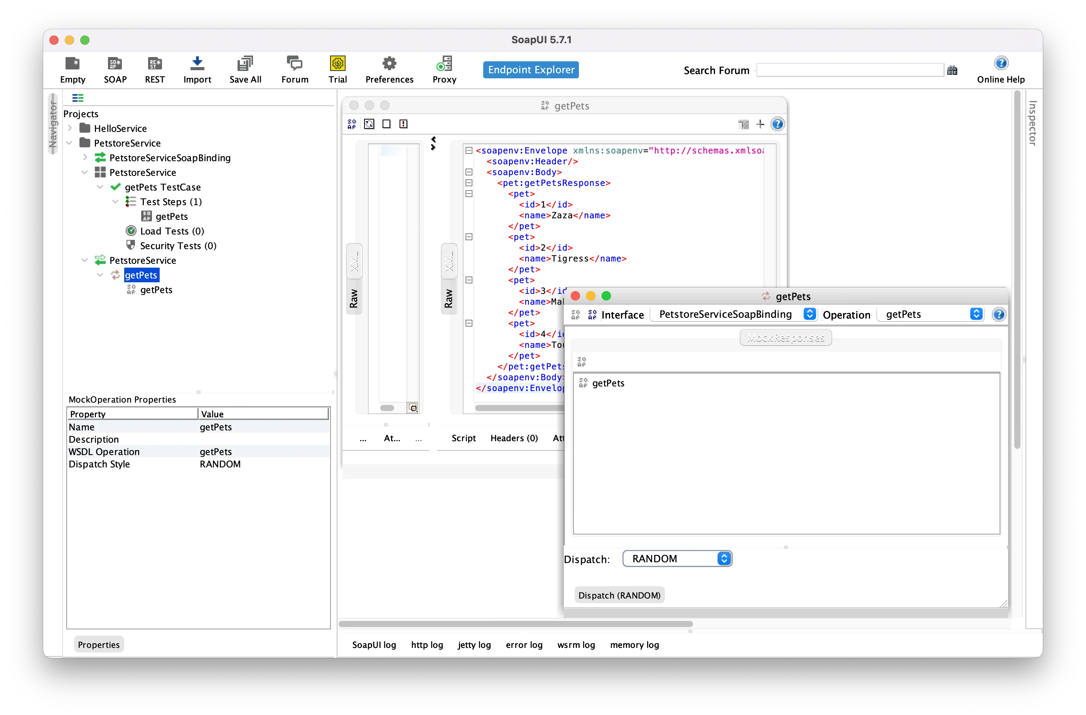Click the Endpoint Explorer button

point(531,69)
